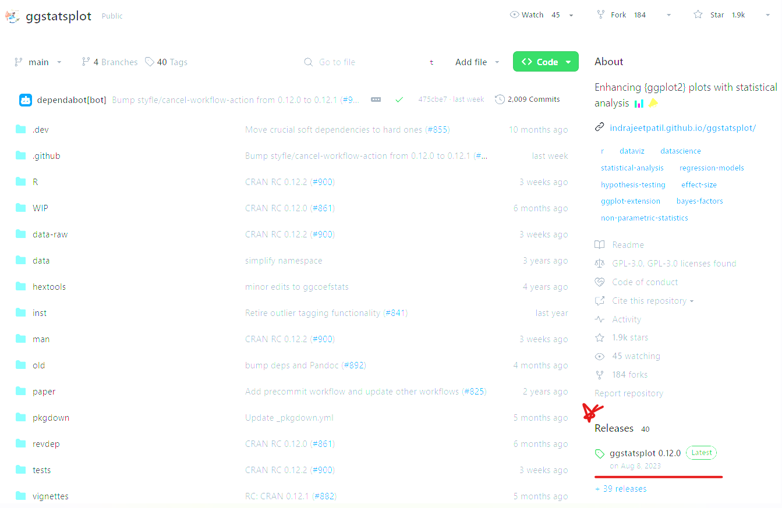Open the 1.9k stars link in About
The height and width of the screenshot is (508, 782).
coord(630,338)
